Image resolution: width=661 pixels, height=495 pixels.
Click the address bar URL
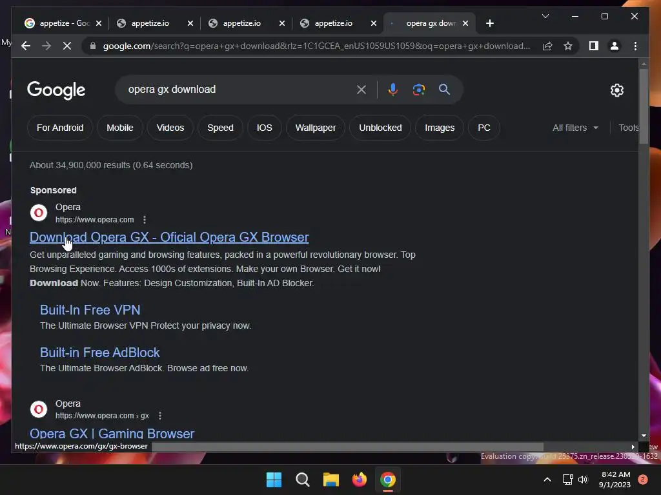point(316,46)
